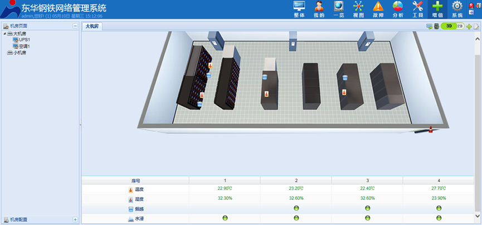This screenshot has height=225, width=482.
Task: Select the second rack with white top
Action: (227, 77)
